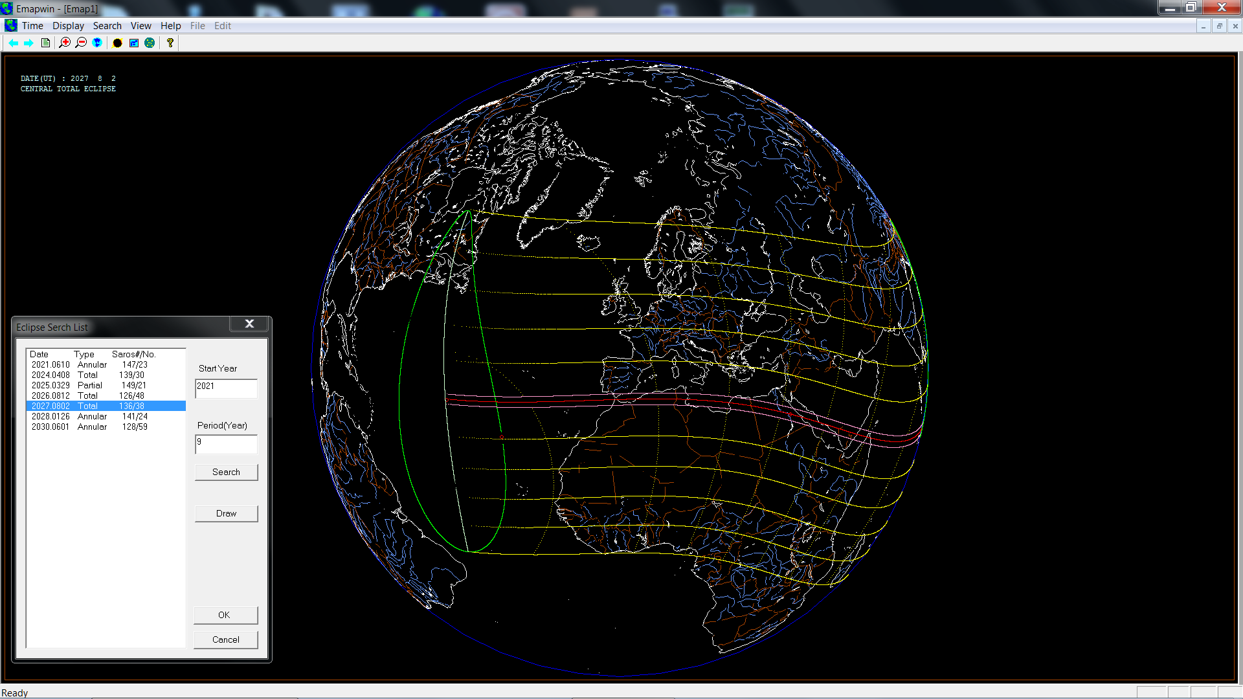Click the zoom out magnifier icon
Viewport: 1243px width, 699px height.
click(81, 43)
